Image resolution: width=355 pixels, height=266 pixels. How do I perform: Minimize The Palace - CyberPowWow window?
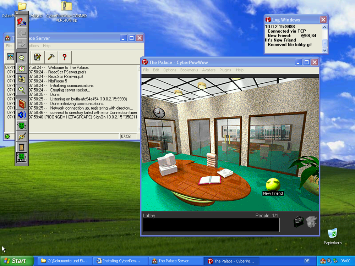point(298,62)
